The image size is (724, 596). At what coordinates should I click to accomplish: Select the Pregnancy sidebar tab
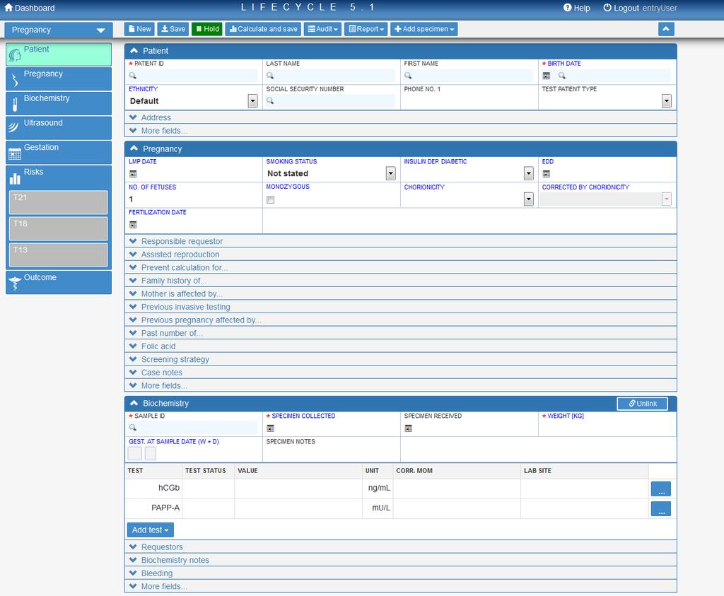pyautogui.click(x=59, y=79)
